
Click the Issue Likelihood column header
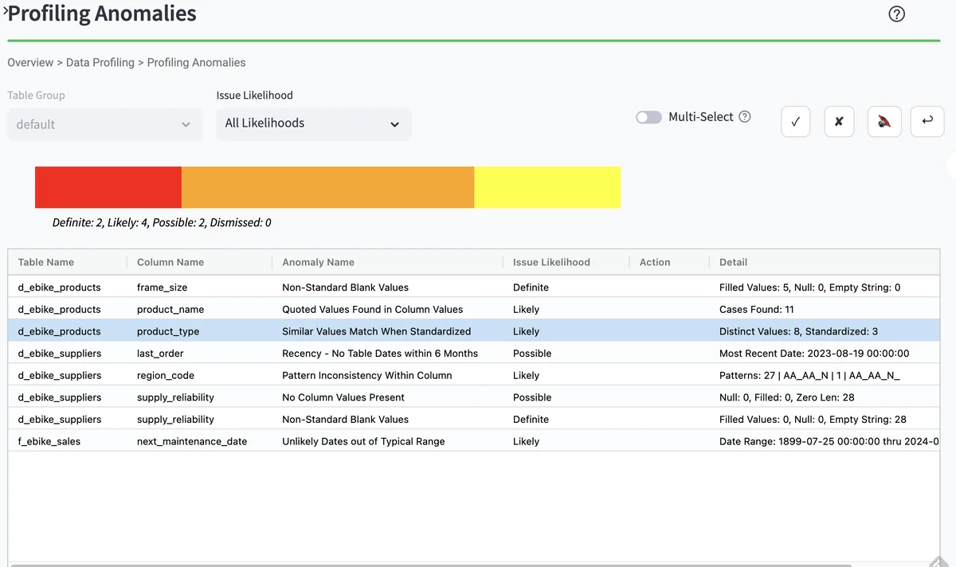click(551, 262)
